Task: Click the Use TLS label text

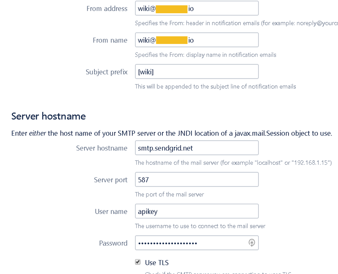Action: (157, 262)
